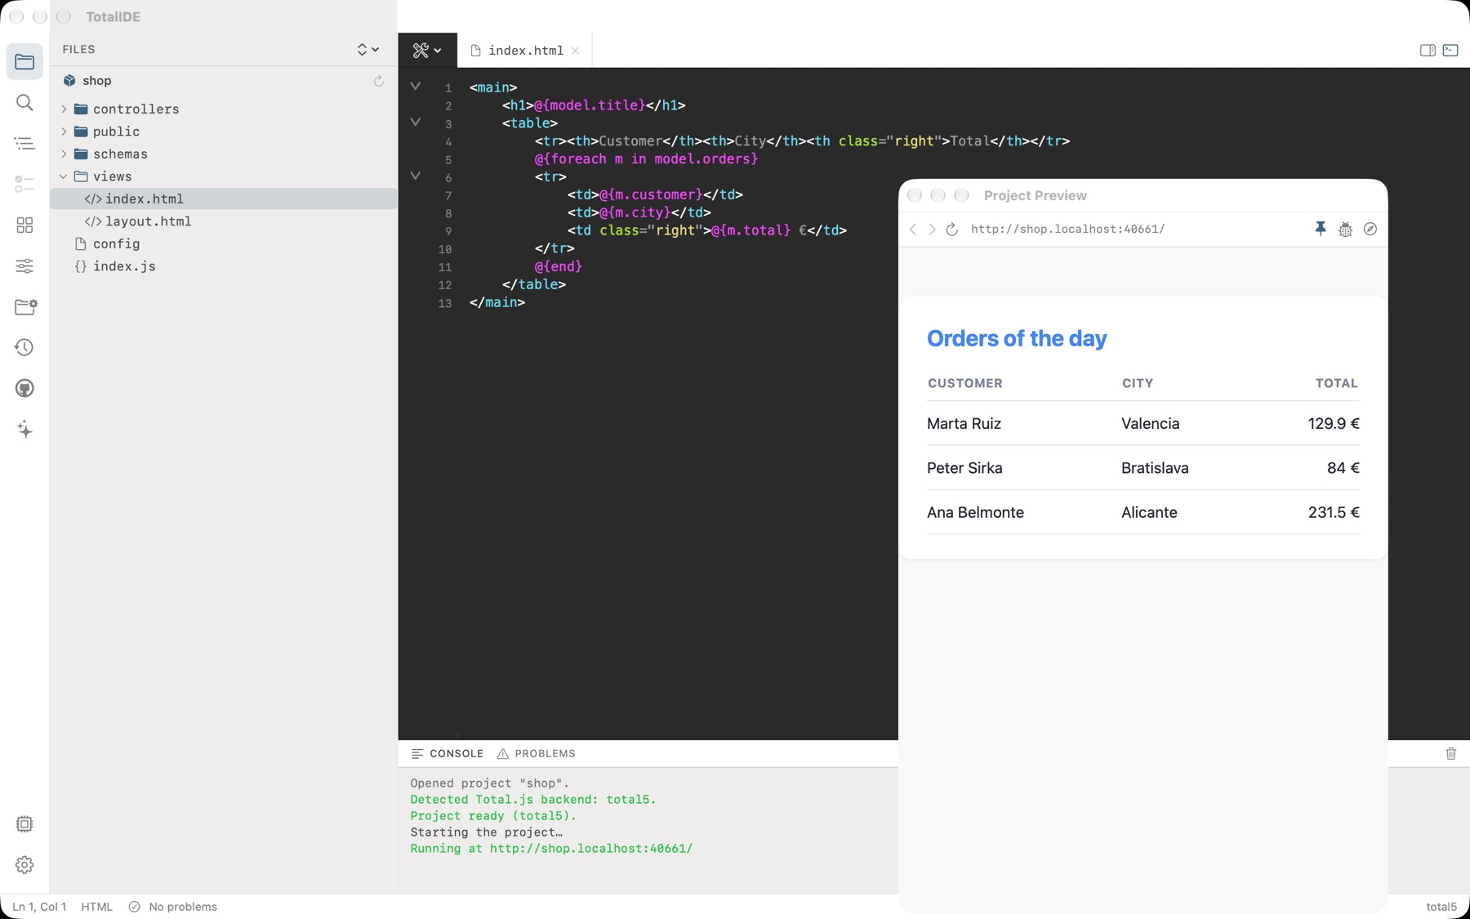The height and width of the screenshot is (919, 1470).
Task: Go back in Project Preview
Action: [913, 230]
